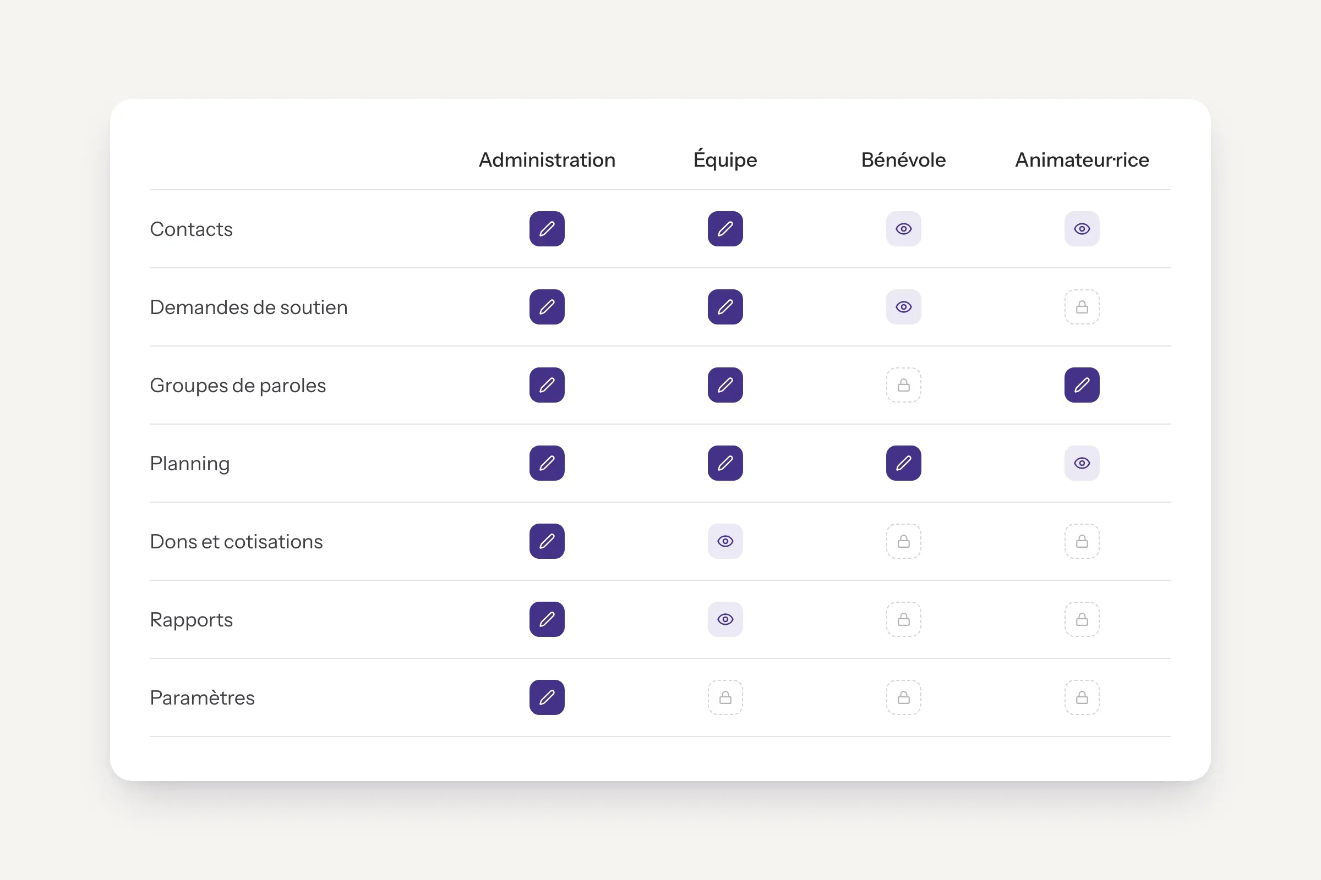
Task: Click the Bénévole edit icon in the Planning row
Action: pyautogui.click(x=903, y=463)
